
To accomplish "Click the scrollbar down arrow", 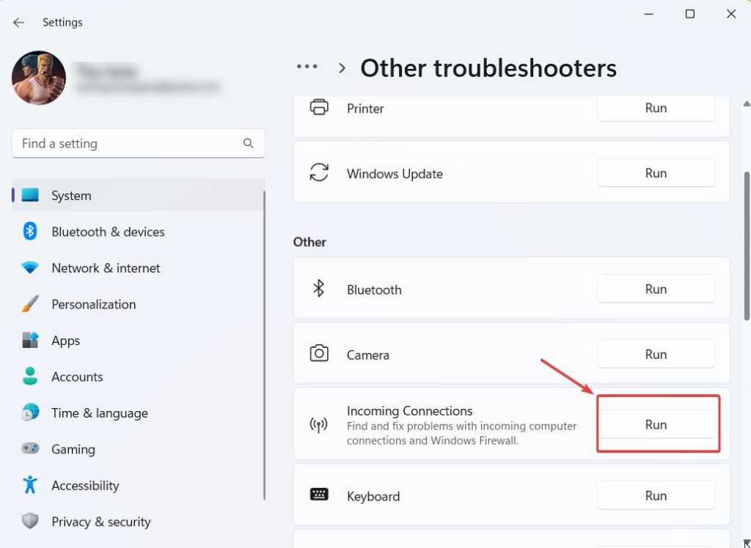I will (746, 543).
